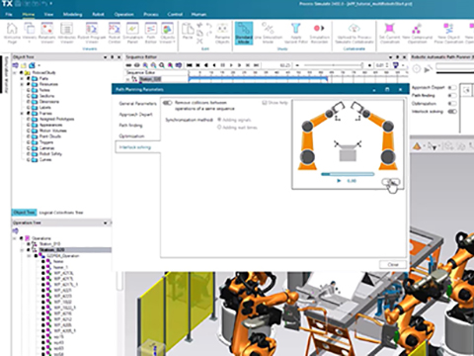Screen dimensions: 474x356
Task: Open General Parameters section
Action: click(x=137, y=104)
